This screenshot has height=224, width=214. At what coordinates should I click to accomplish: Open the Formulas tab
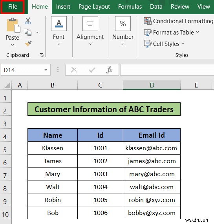coord(130,7)
